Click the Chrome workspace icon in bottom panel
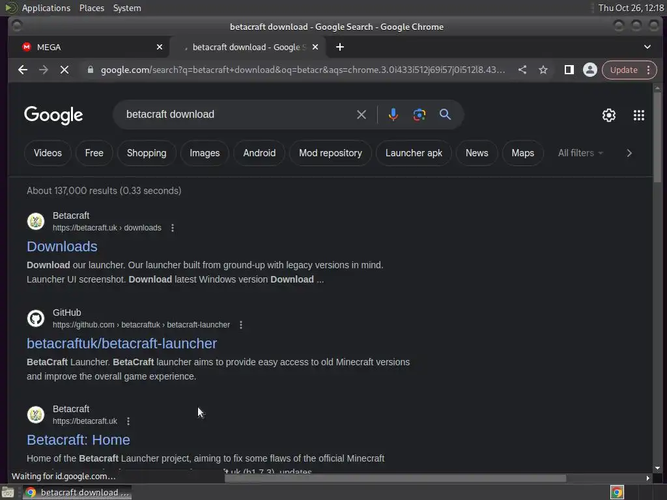 617,492
